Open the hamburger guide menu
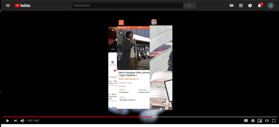The image size is (279, 127). 8,5
